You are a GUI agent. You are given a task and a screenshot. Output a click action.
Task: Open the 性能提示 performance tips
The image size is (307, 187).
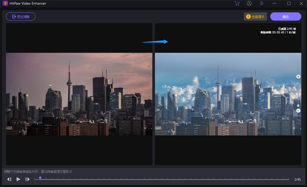pyautogui.click(x=255, y=17)
